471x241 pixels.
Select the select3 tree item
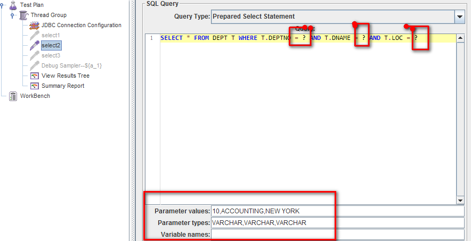(x=51, y=55)
